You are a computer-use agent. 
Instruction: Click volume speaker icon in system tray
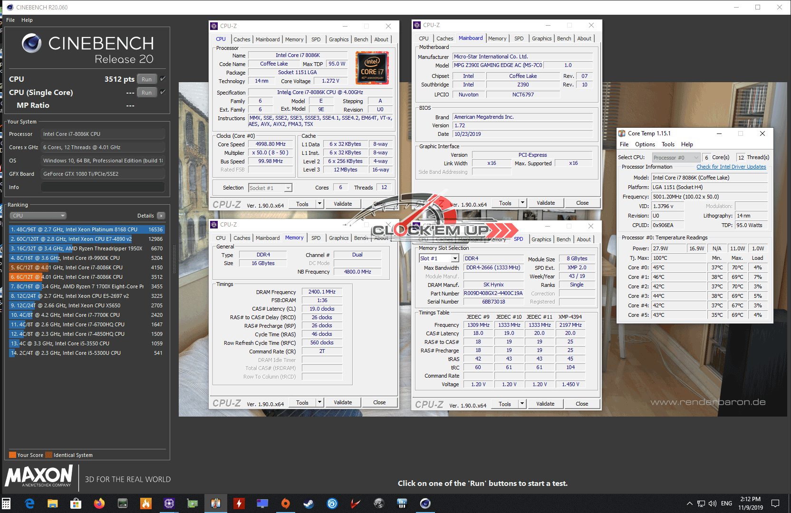[712, 503]
